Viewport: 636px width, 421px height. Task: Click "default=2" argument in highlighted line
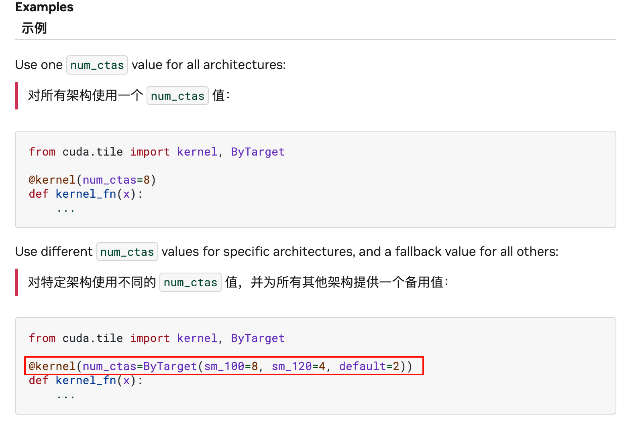point(369,366)
